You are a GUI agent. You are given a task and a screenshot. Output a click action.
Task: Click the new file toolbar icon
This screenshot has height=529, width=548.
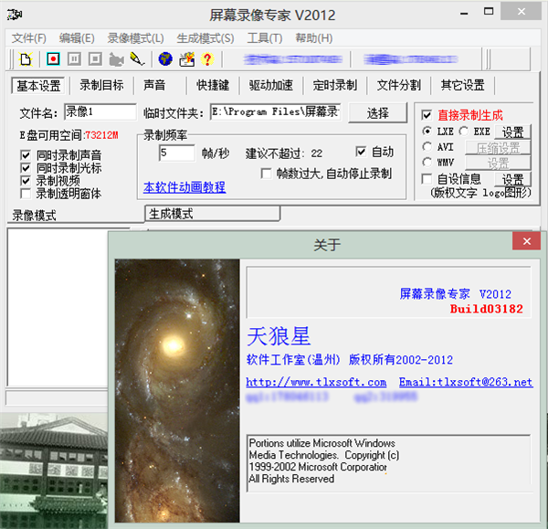(x=26, y=59)
